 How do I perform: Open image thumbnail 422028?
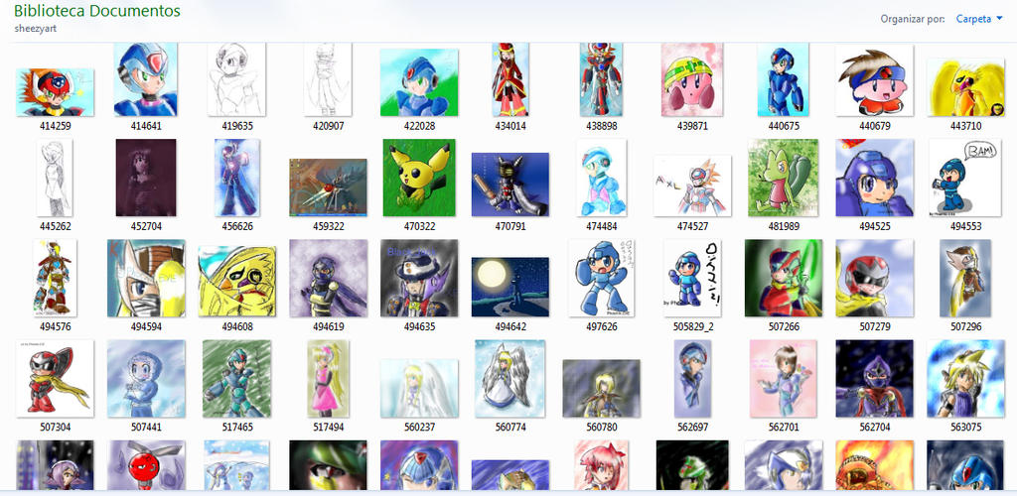(x=419, y=82)
